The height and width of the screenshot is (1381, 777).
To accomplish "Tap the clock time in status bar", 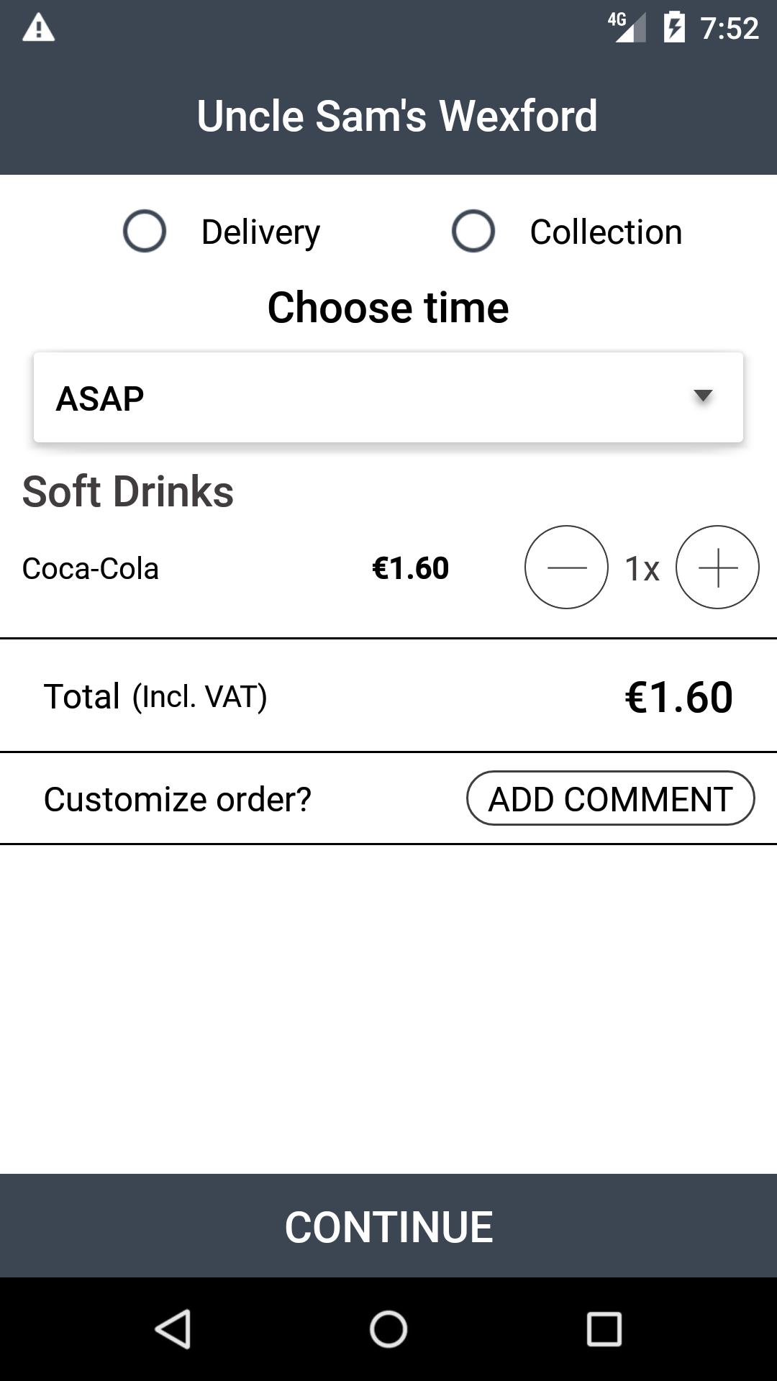I will pyautogui.click(x=730, y=29).
